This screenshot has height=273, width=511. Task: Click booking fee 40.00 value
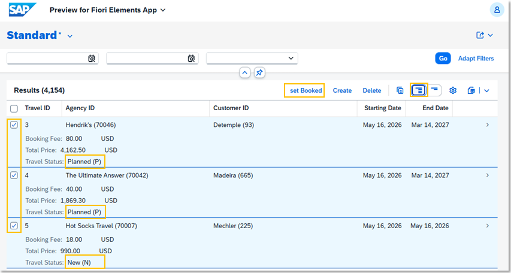74,189
